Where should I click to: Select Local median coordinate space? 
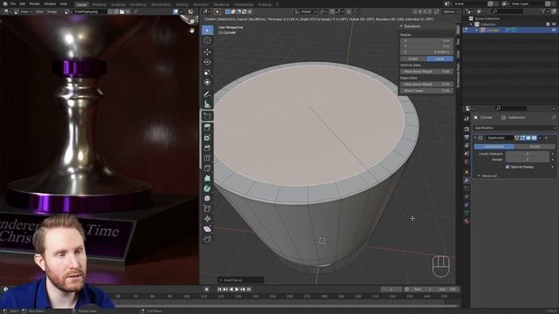[x=439, y=58]
